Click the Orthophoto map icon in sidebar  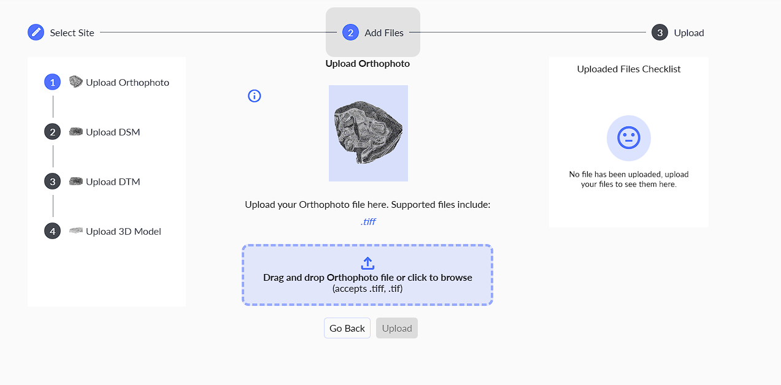75,82
